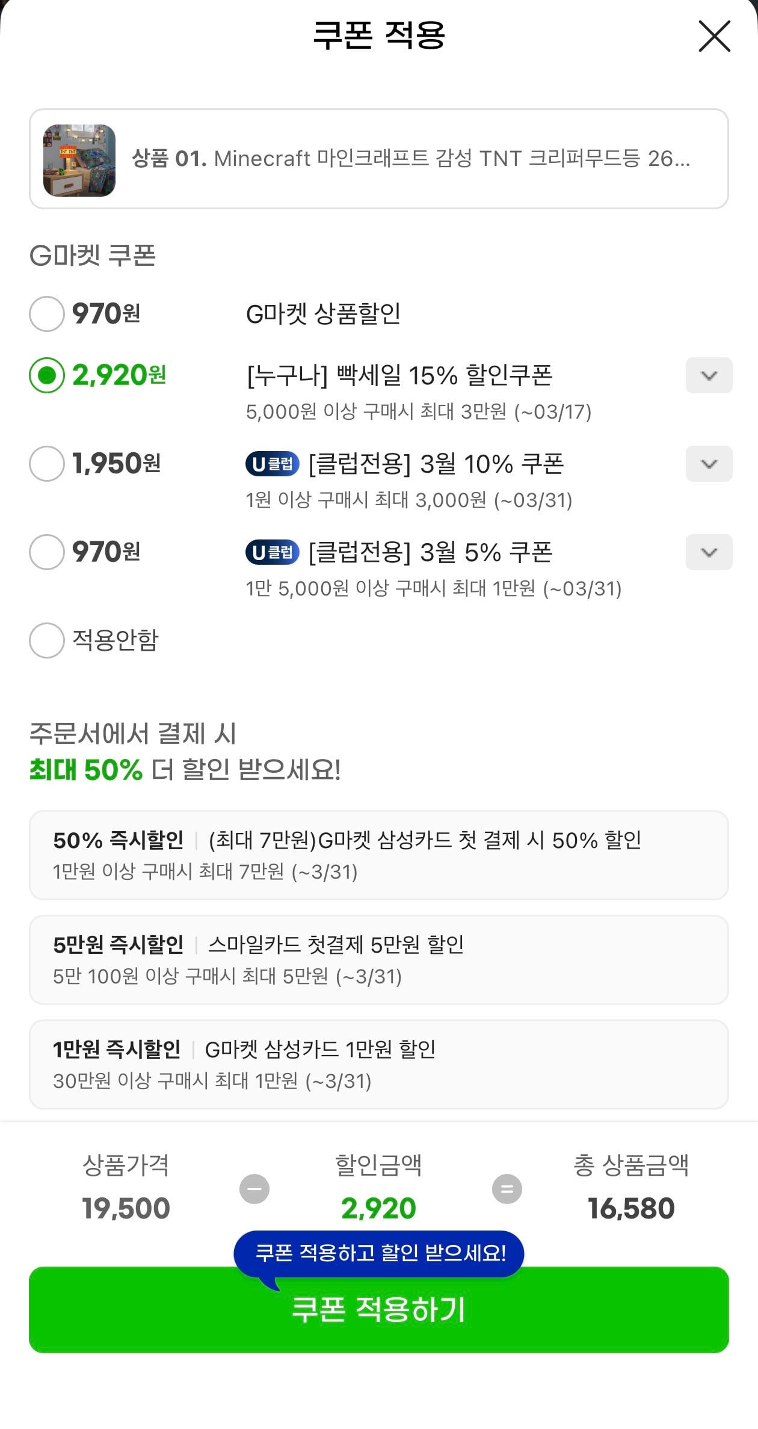758x1429 pixels.
Task: Expand details for 3월 5% 쿠폰
Action: [709, 552]
